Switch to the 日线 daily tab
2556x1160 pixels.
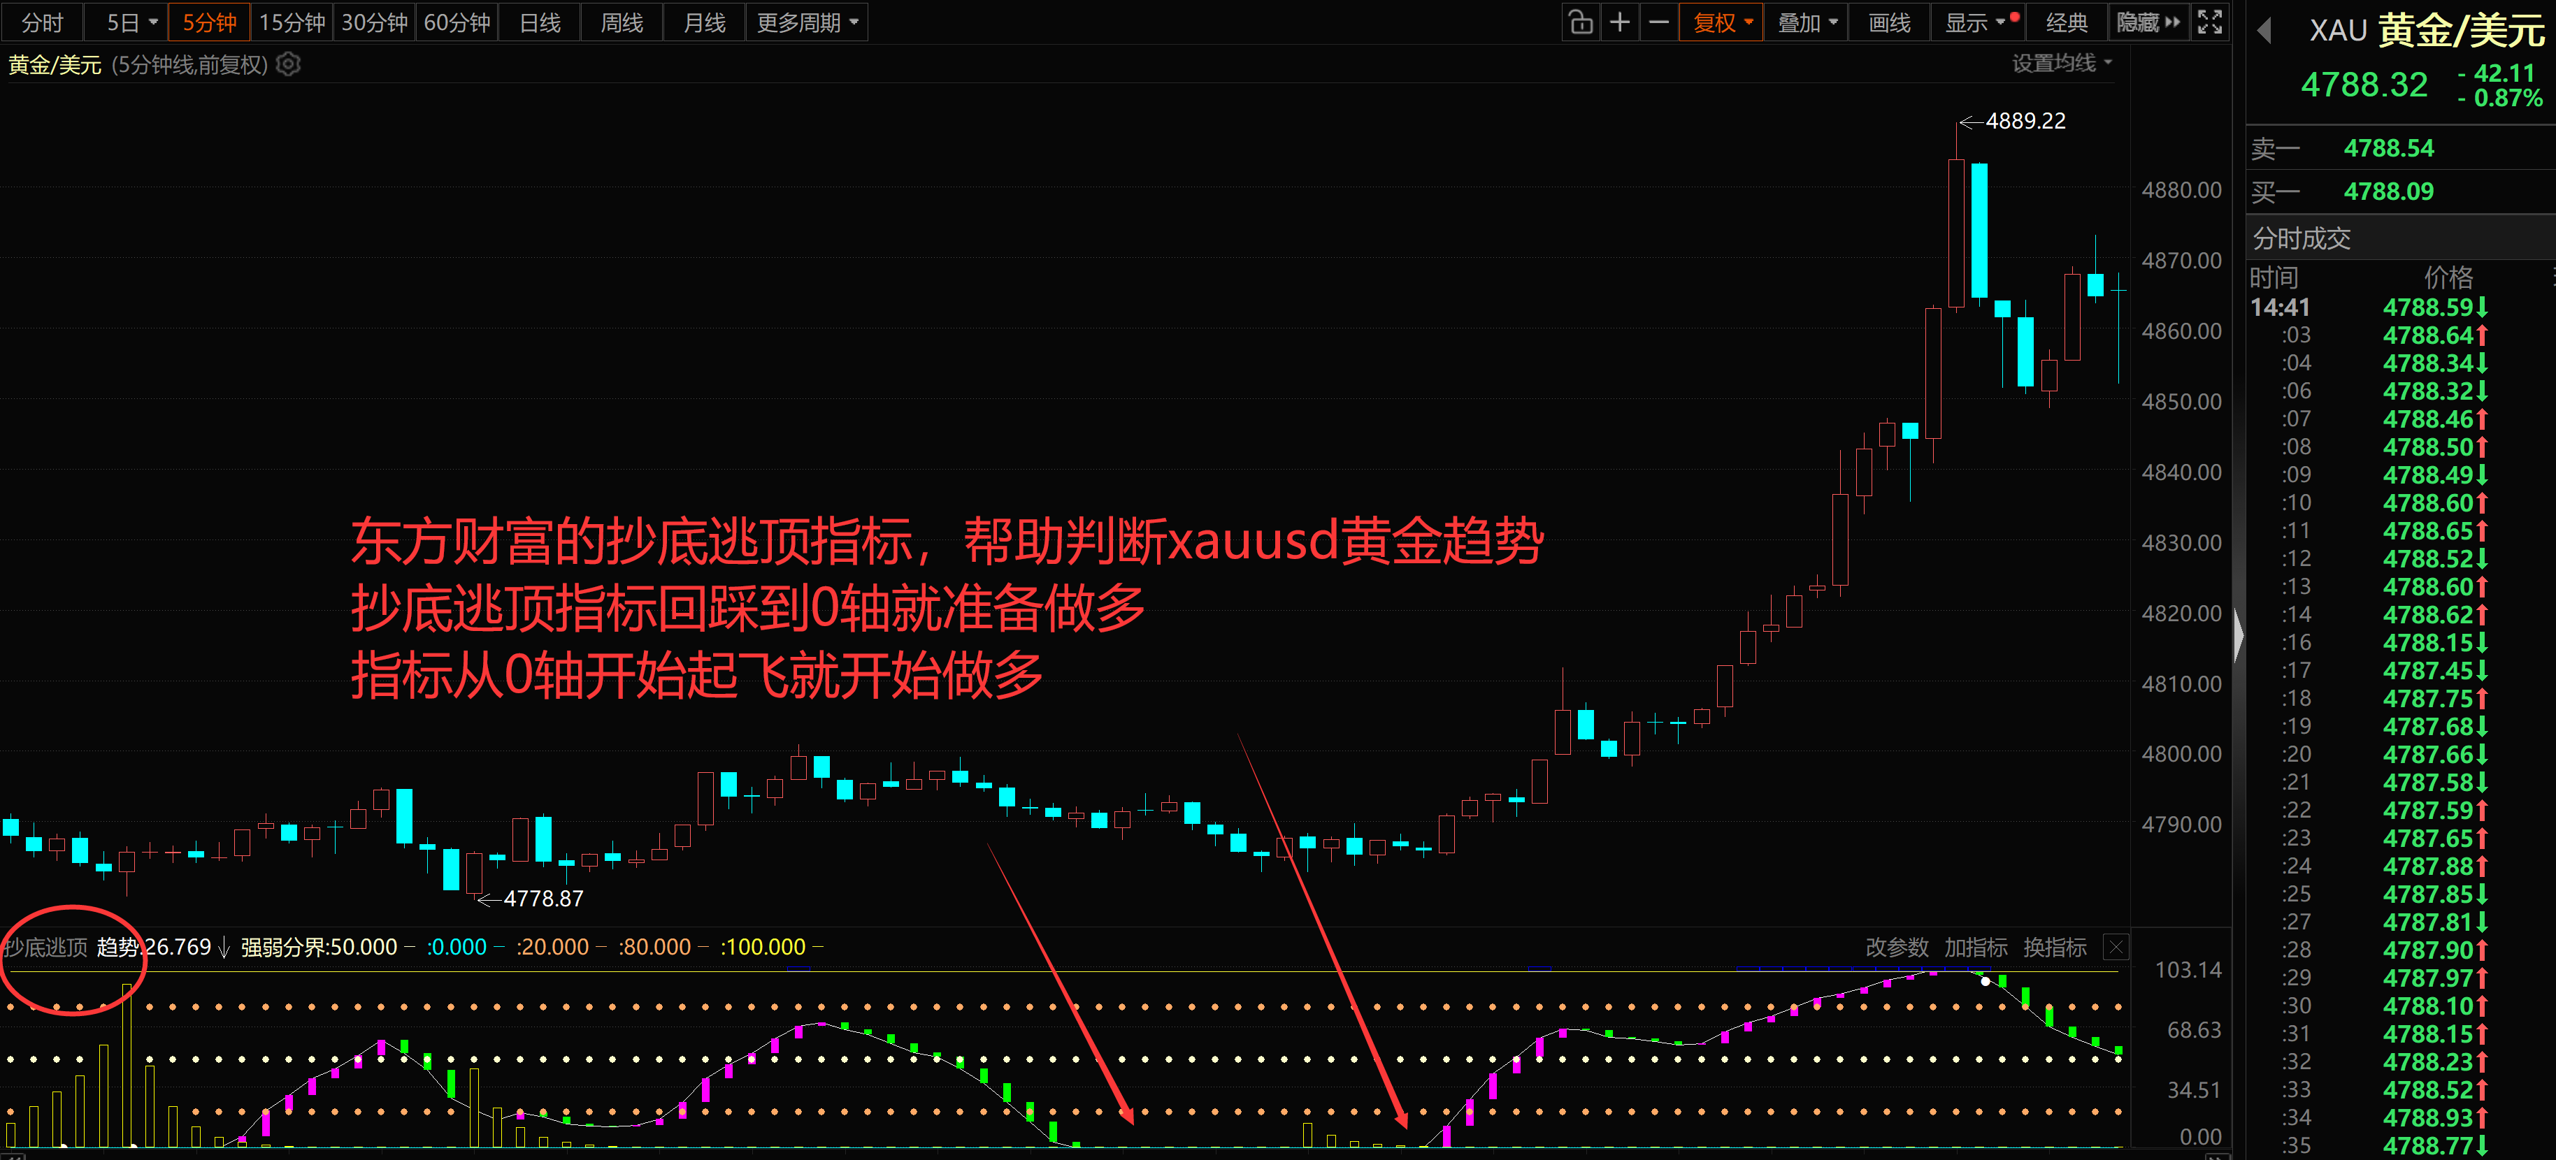(540, 22)
